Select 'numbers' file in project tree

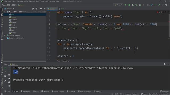[x=14, y=20]
